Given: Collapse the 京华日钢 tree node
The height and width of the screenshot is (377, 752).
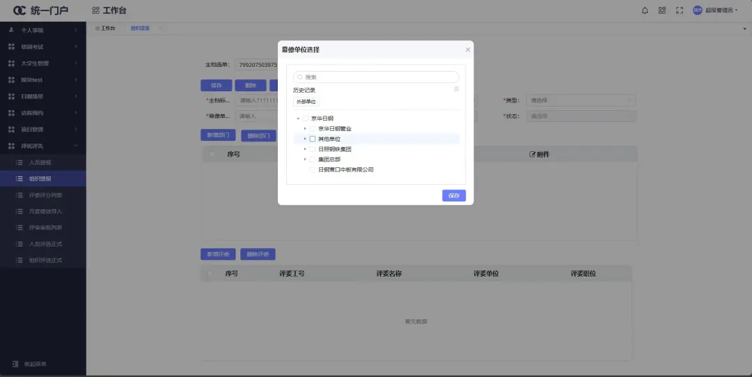Looking at the screenshot, I should pos(298,118).
